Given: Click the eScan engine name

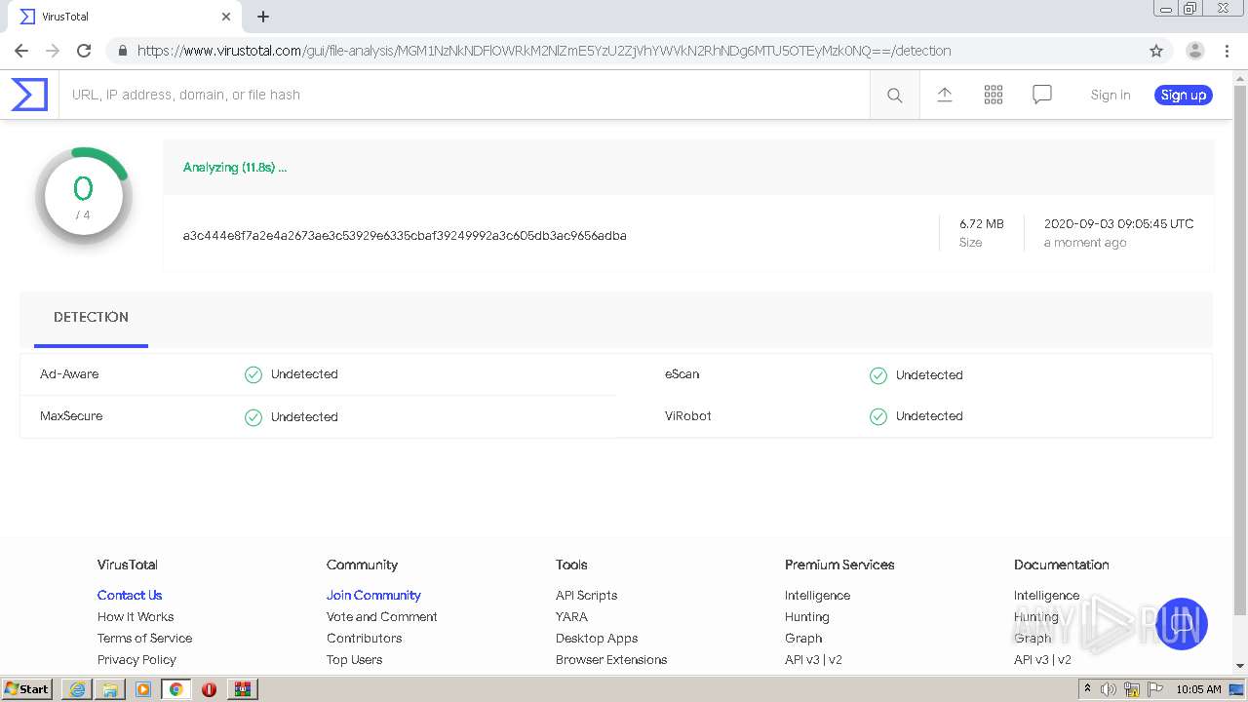Looking at the screenshot, I should (x=682, y=373).
